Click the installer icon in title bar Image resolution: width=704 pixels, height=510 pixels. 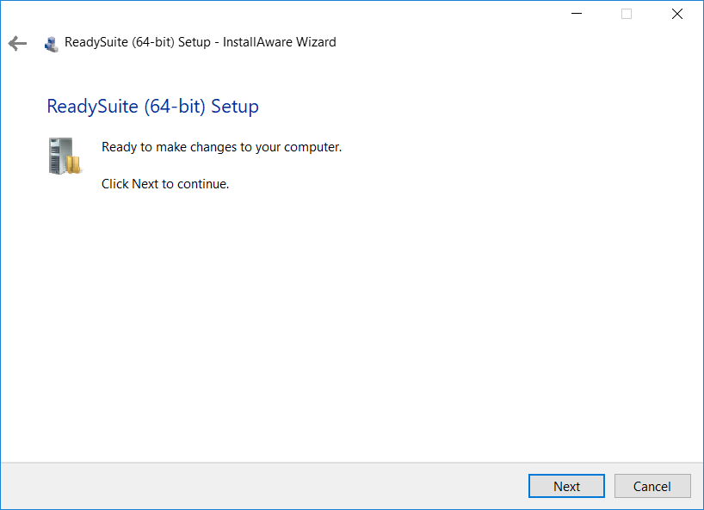tap(51, 44)
